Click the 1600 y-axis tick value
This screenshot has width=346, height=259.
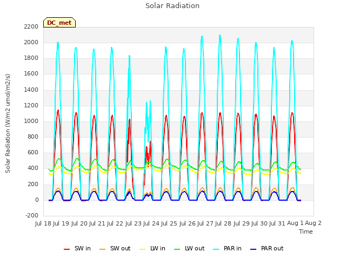[31, 74]
